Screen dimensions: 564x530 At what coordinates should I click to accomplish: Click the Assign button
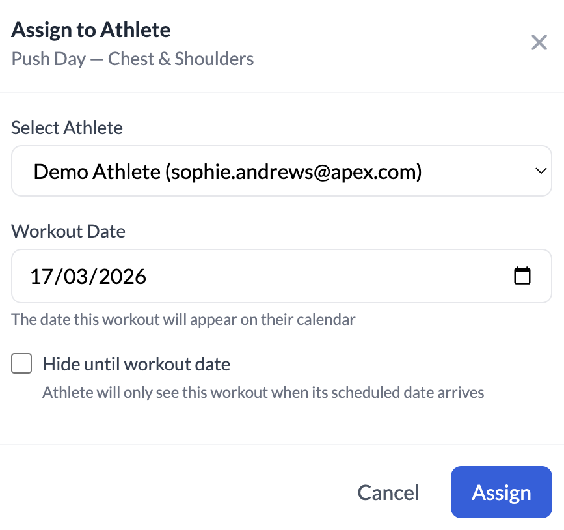pos(501,492)
